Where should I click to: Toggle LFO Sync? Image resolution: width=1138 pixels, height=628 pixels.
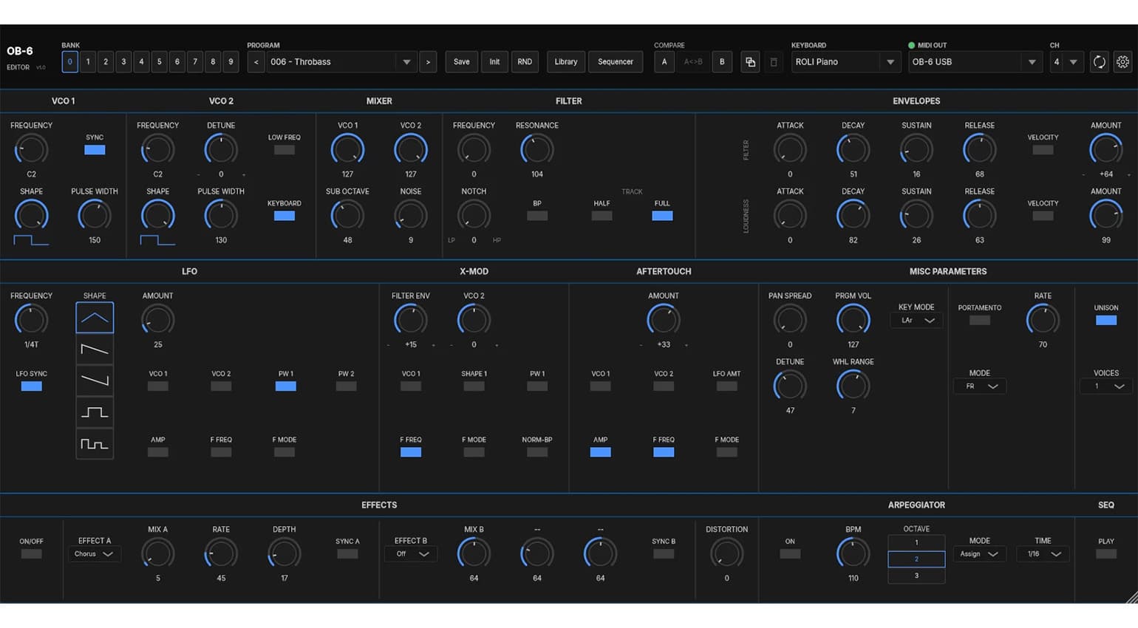(x=32, y=386)
